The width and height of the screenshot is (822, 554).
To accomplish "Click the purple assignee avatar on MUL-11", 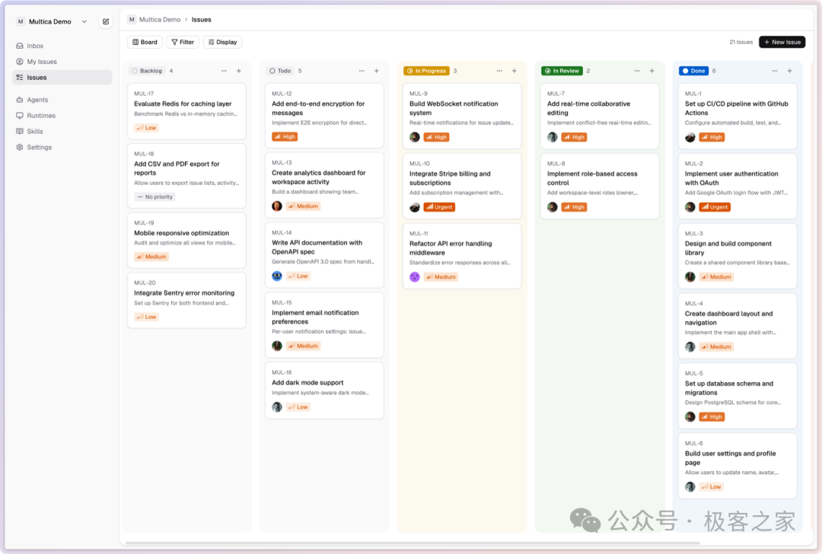I will coord(415,277).
